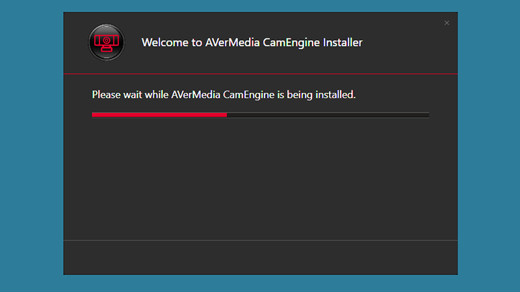The width and height of the screenshot is (520, 292).
Task: Click the word 'Installer' in the header title
Action: click(343, 42)
